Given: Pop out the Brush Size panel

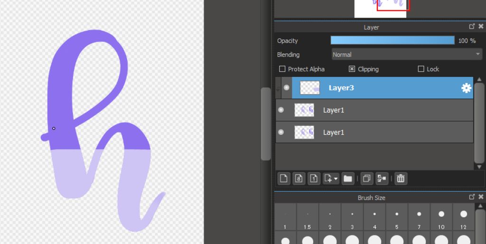Looking at the screenshot, I should coord(472,197).
